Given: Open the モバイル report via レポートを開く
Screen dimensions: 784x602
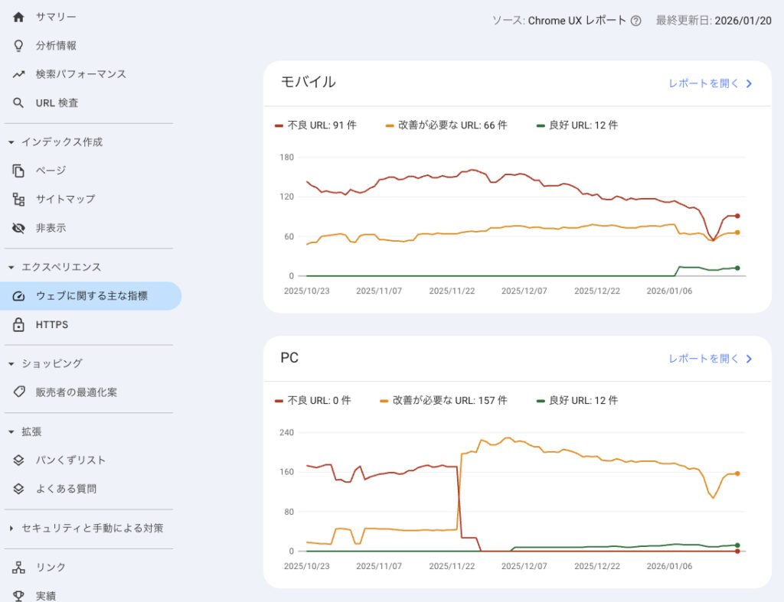Looking at the screenshot, I should point(710,83).
